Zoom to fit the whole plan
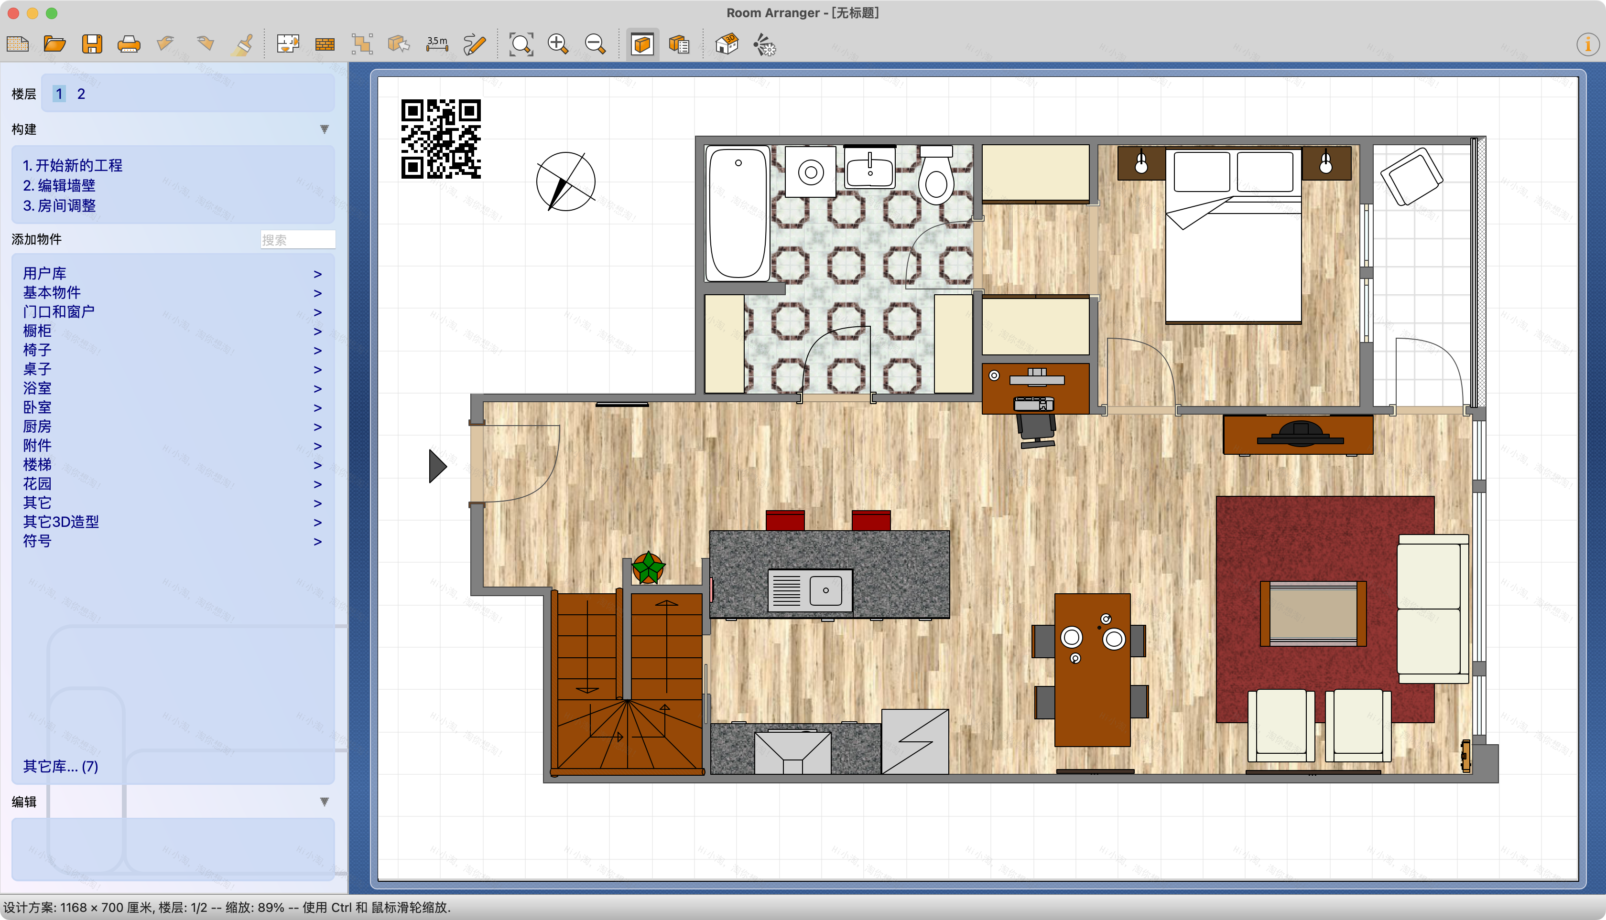 (521, 43)
